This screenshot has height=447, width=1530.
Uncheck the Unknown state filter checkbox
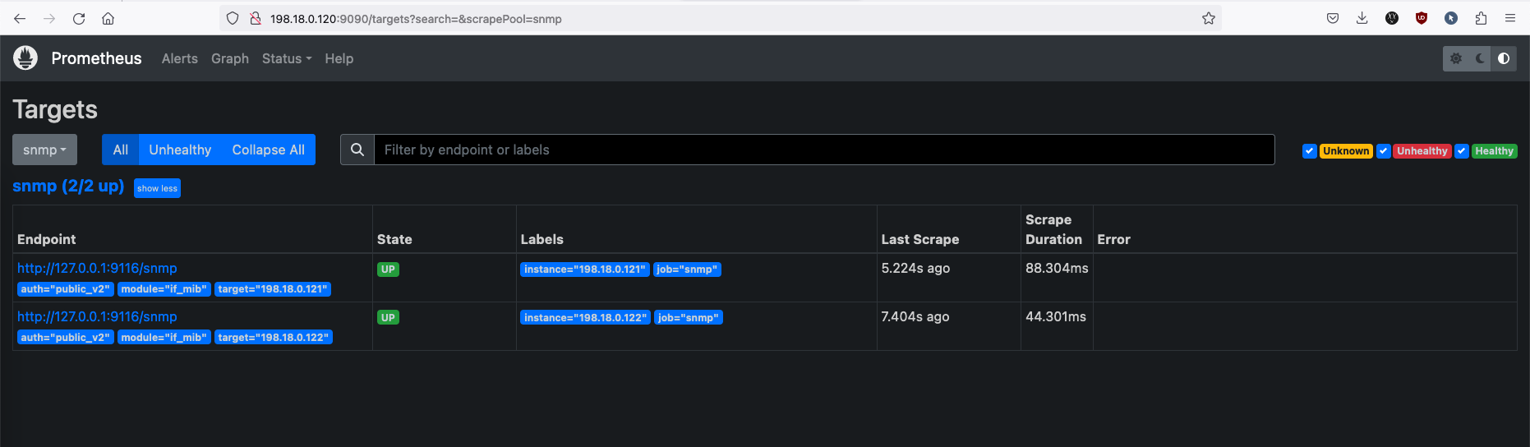tap(1310, 151)
